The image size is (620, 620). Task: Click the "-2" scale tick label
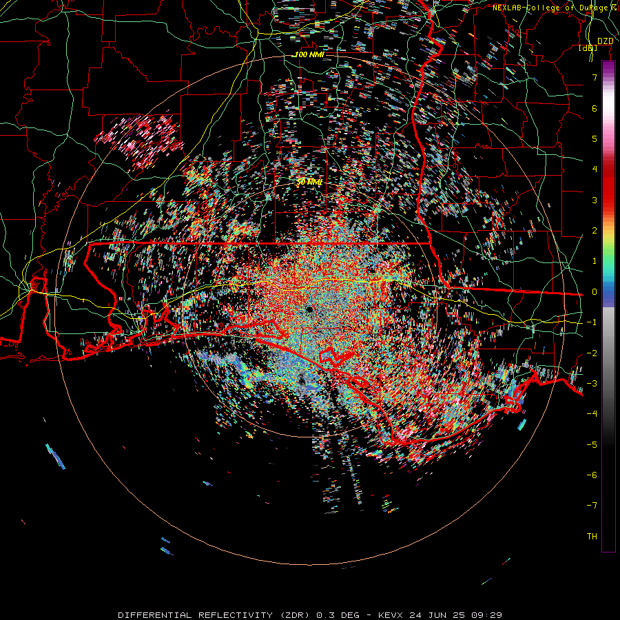(592, 353)
